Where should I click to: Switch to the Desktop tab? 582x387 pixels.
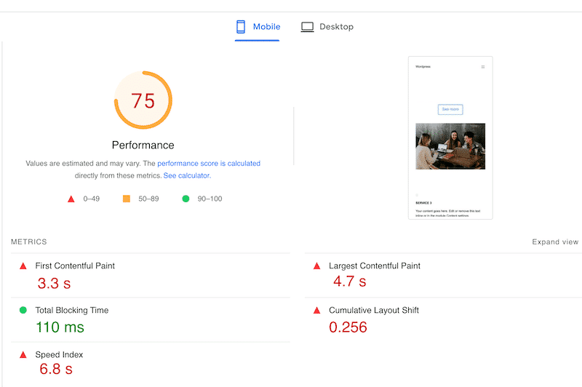(327, 27)
